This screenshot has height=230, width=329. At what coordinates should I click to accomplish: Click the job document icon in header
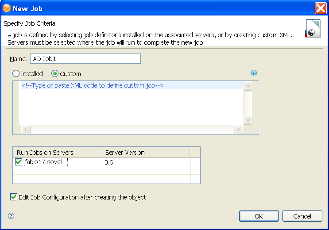coord(313,28)
